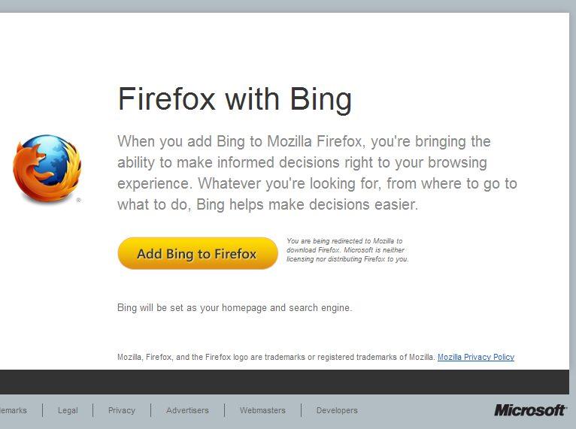Click the italic Mozilla redirect disclaimer text
This screenshot has width=576, height=429.
[x=347, y=250]
